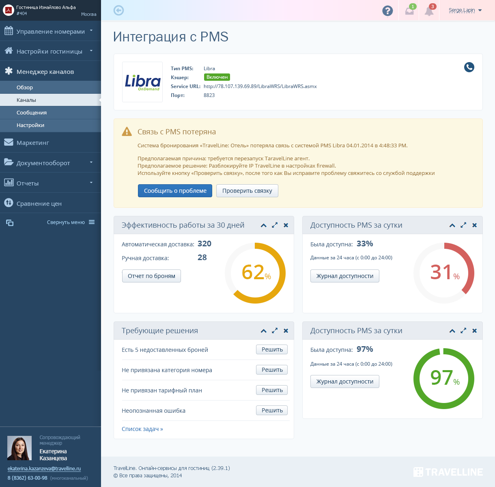Collapse the Требующие решения panel
Image resolution: width=495 pixels, height=487 pixels.
pos(264,331)
